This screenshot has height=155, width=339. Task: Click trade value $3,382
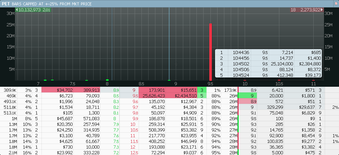308,147
